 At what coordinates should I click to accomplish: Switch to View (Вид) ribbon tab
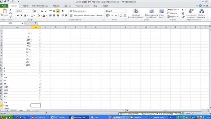95,6
